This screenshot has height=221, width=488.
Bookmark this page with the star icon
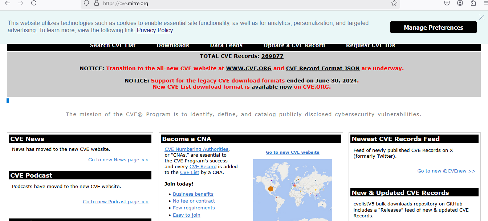coord(394,3)
